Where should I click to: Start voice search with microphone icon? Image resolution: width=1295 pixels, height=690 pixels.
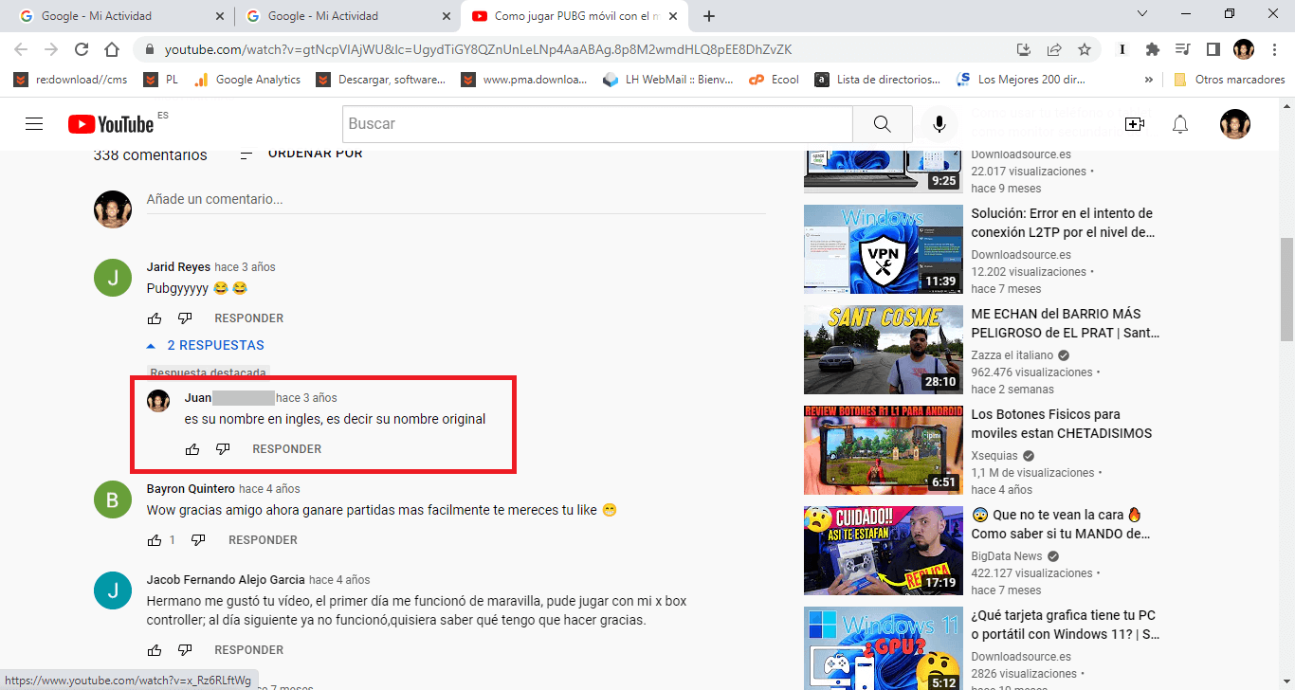[x=939, y=124]
